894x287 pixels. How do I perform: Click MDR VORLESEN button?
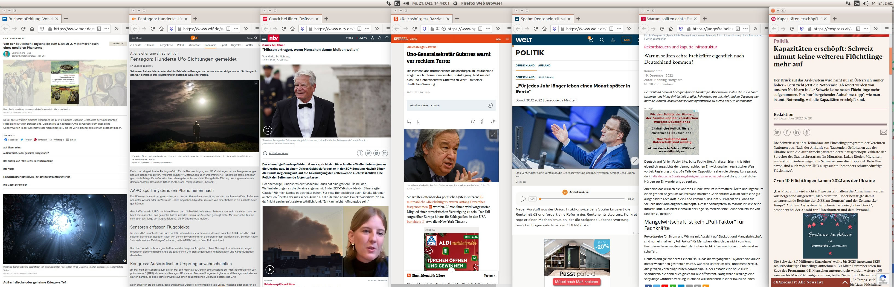tap(118, 44)
